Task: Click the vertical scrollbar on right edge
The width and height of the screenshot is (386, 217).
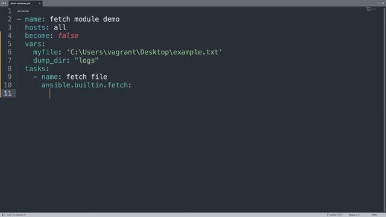Action: pos(385,110)
